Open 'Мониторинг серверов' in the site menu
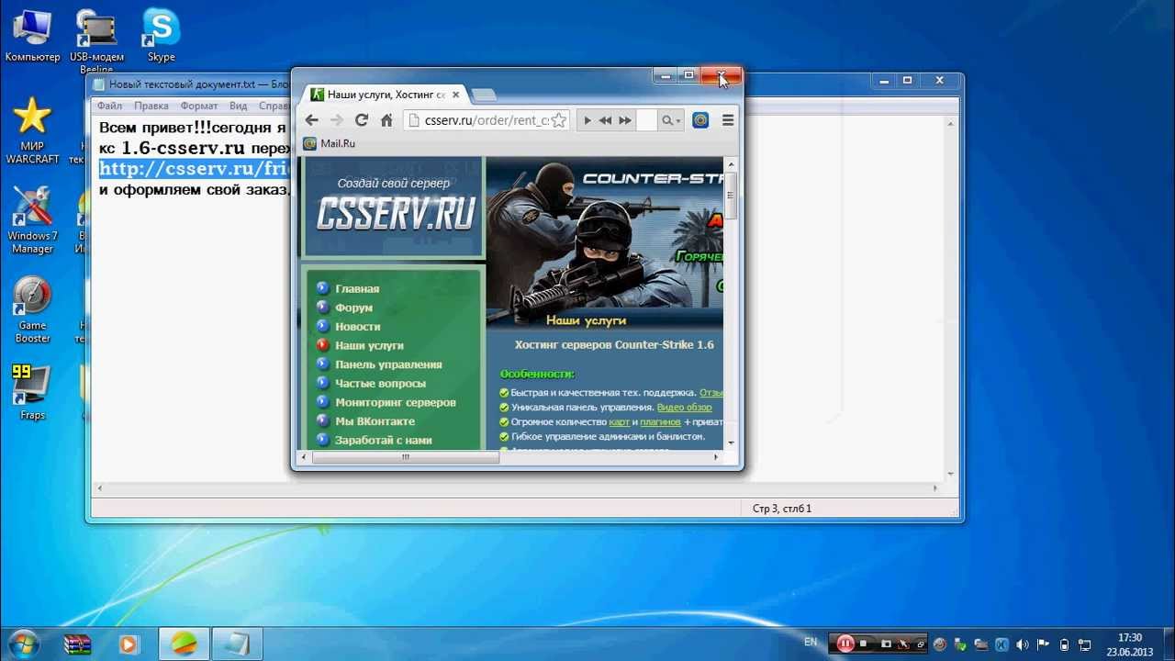Image resolution: width=1175 pixels, height=661 pixels. (395, 402)
